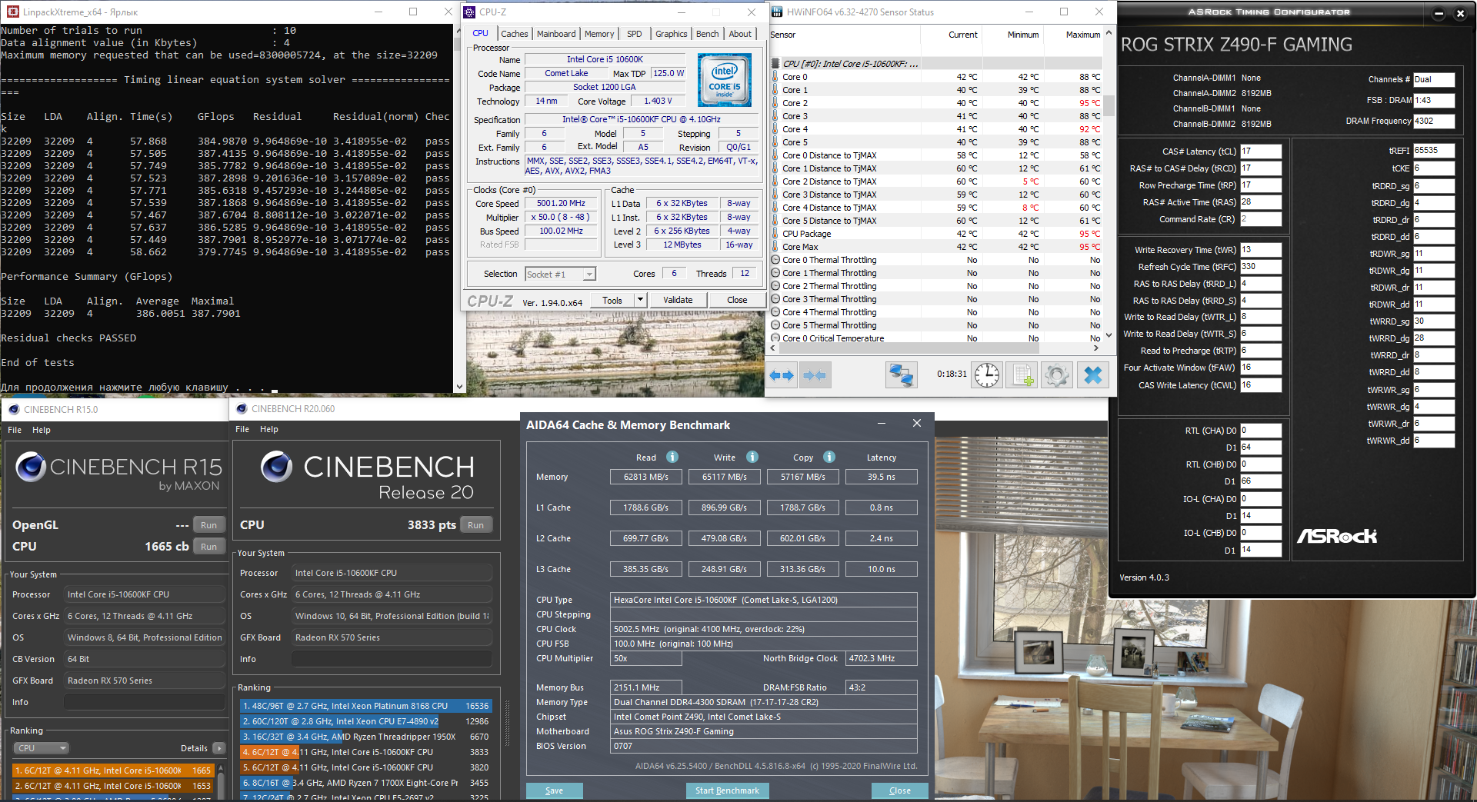Click the HWiNFO64 title bar icon
This screenshot has height=802, width=1477.
pyautogui.click(x=777, y=12)
